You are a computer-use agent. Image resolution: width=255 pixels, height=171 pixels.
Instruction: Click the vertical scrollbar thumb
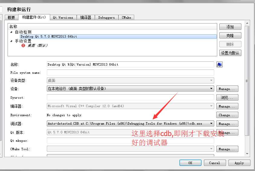[x=247, y=81]
